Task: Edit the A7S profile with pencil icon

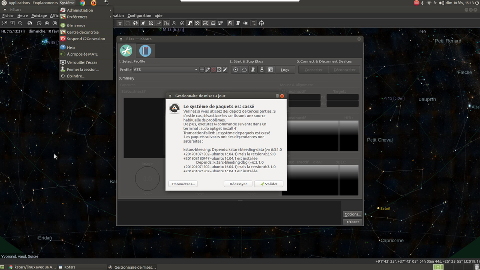Action: coord(207,70)
